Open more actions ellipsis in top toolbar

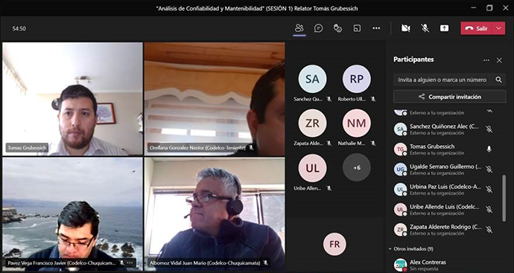tap(376, 28)
